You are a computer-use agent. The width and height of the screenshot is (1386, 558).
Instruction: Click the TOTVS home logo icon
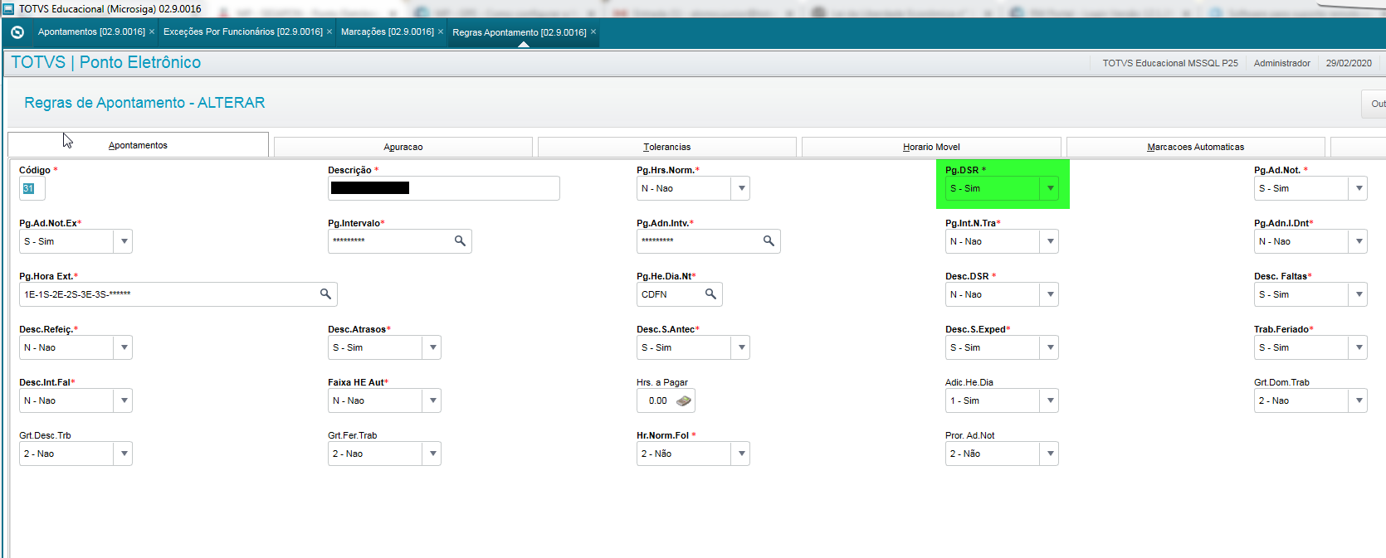17,32
